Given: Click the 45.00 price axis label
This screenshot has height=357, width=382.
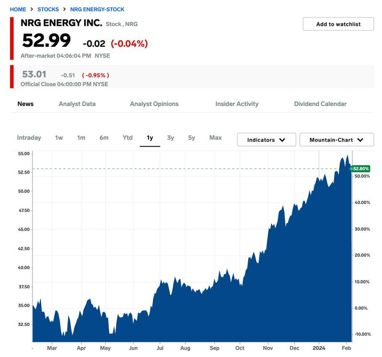Looking at the screenshot, I should click(23, 230).
